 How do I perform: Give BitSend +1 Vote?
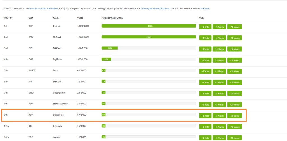pos(205,38)
